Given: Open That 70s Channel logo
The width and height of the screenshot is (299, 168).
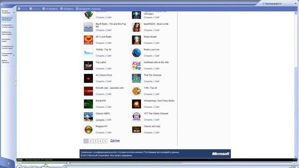Looking at the screenshot, I should (x=136, y=78).
